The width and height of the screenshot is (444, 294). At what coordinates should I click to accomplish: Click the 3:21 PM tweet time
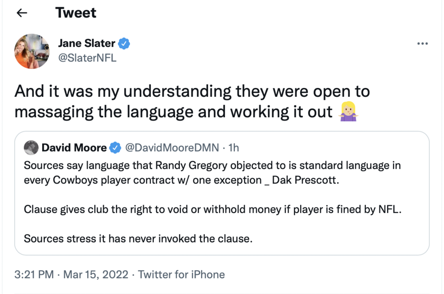coord(35,274)
